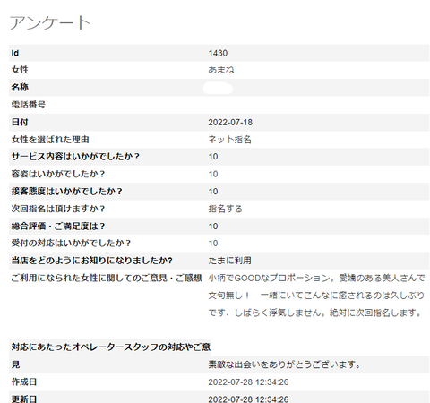Click the 受付の対応はいかがでしたか？ label

[71, 243]
